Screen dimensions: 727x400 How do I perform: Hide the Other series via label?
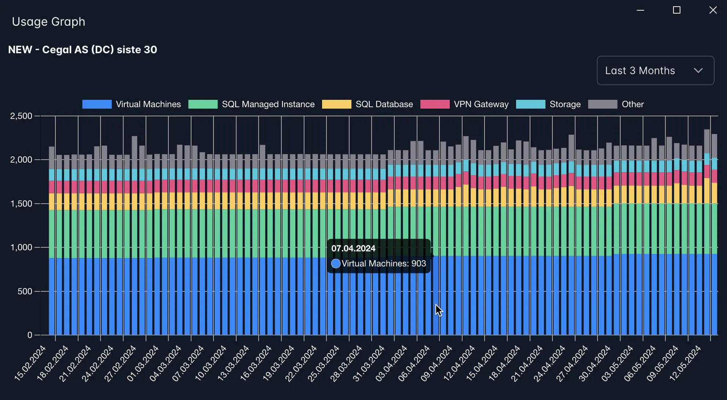coord(632,104)
